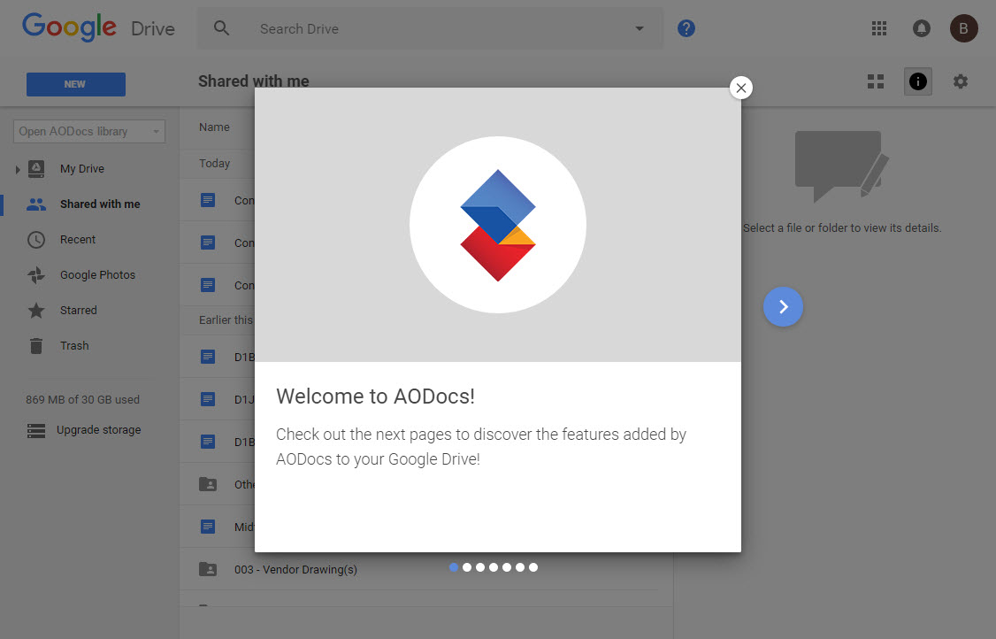The image size is (996, 639).
Task: Click the Trash bin icon
Action: (36, 346)
